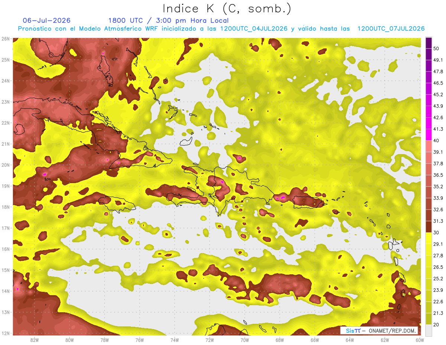Click the 62W longitude label

point(385,340)
